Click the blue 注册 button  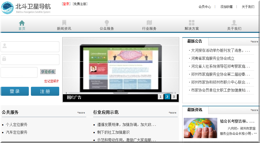click(x=45, y=91)
